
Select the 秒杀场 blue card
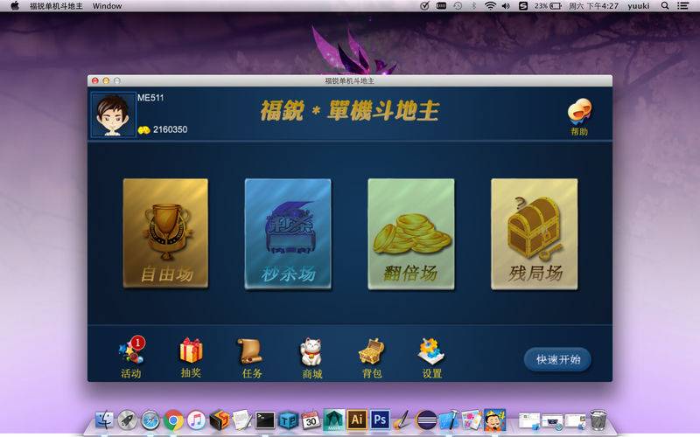click(289, 233)
